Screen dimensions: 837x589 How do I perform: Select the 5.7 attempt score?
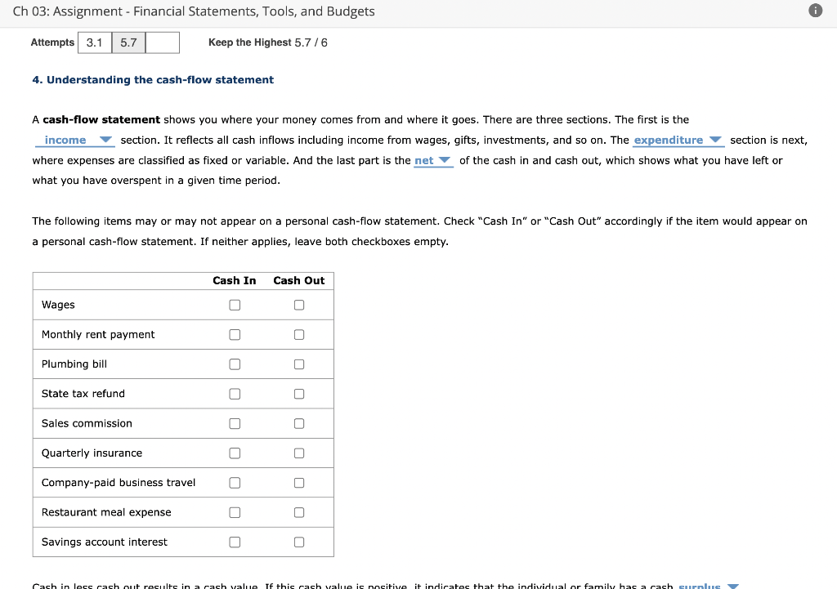[x=128, y=42]
